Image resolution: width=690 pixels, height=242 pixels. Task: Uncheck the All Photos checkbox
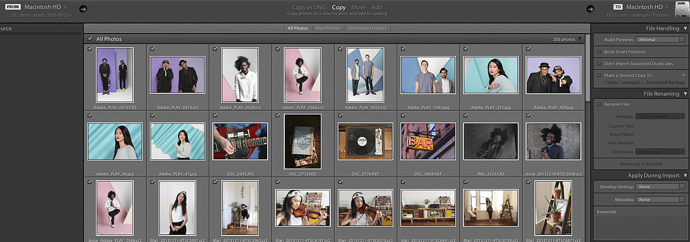click(x=90, y=39)
